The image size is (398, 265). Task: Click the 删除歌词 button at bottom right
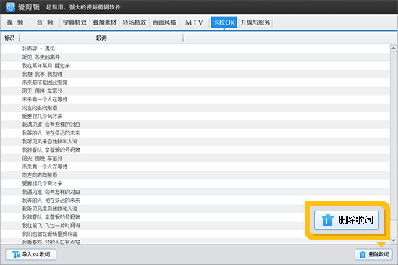pyautogui.click(x=373, y=254)
